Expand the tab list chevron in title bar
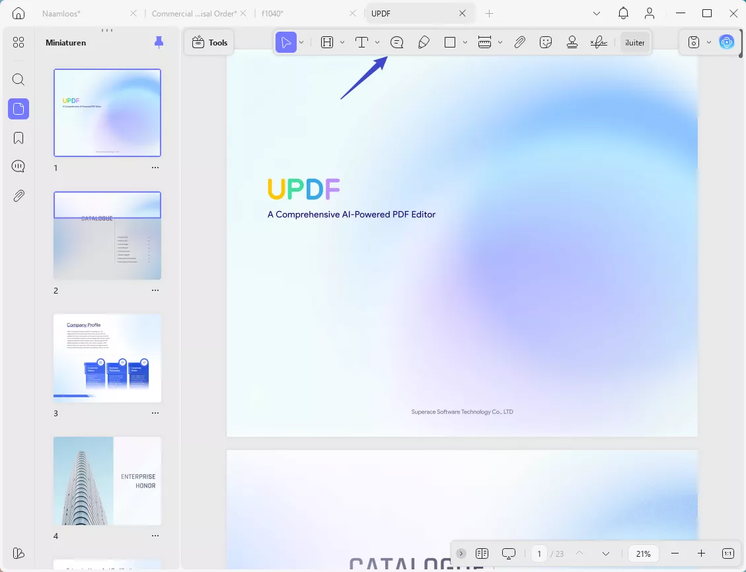Screen dimensions: 746x572 click(597, 13)
